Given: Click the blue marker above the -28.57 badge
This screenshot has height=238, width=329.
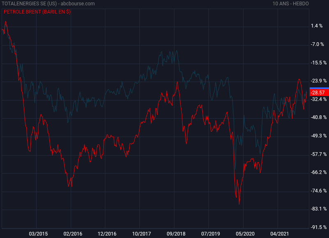Looking at the screenshot, I should click(x=320, y=88).
